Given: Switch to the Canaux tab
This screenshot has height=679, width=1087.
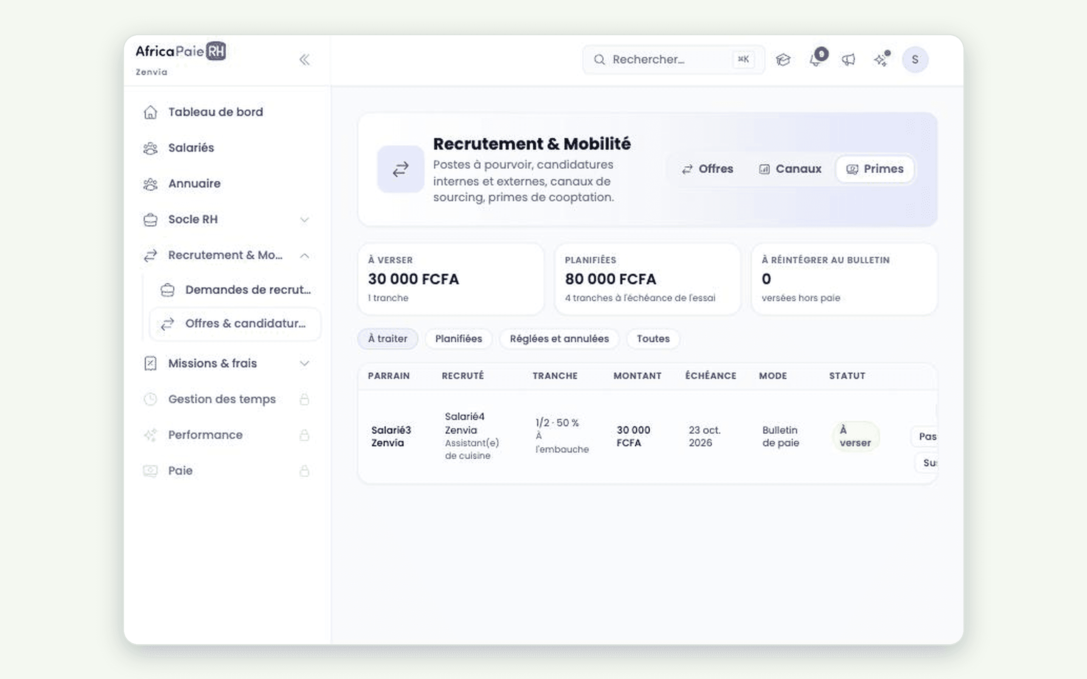Looking at the screenshot, I should (790, 169).
